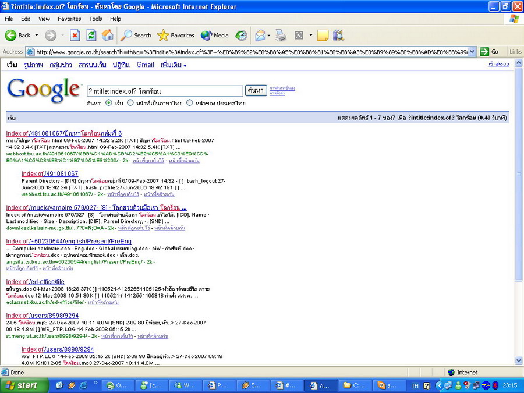This screenshot has width=524, height=393.
Task: Open the Research books icon
Action: click(x=338, y=35)
